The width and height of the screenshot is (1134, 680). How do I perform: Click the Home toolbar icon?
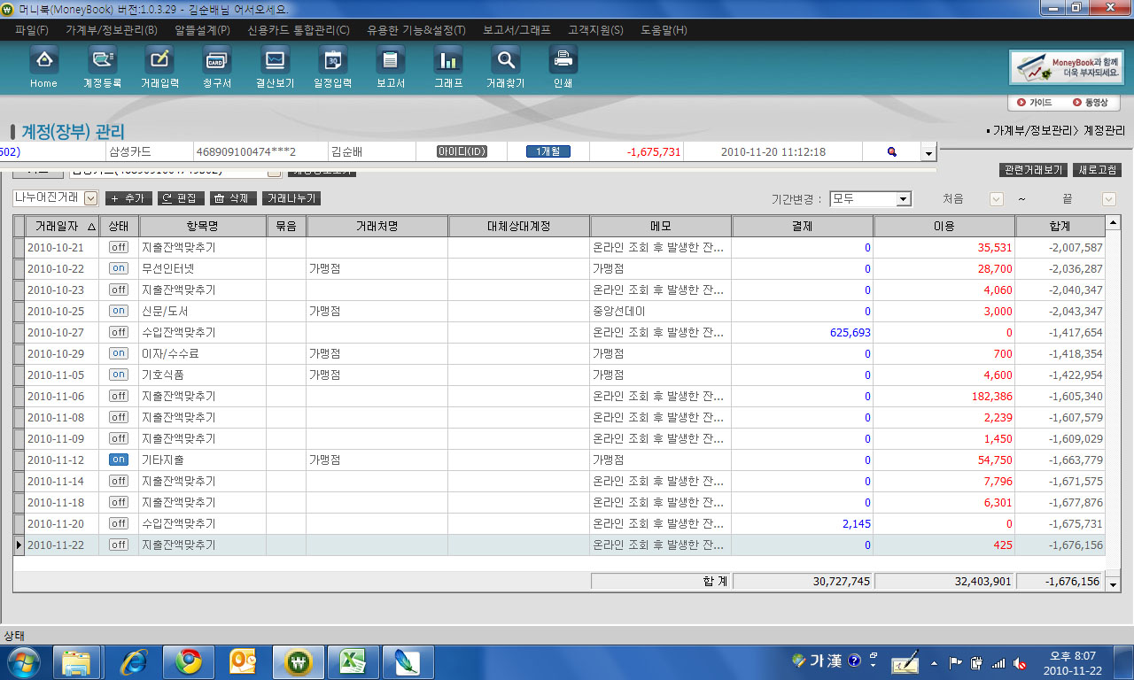tap(43, 61)
